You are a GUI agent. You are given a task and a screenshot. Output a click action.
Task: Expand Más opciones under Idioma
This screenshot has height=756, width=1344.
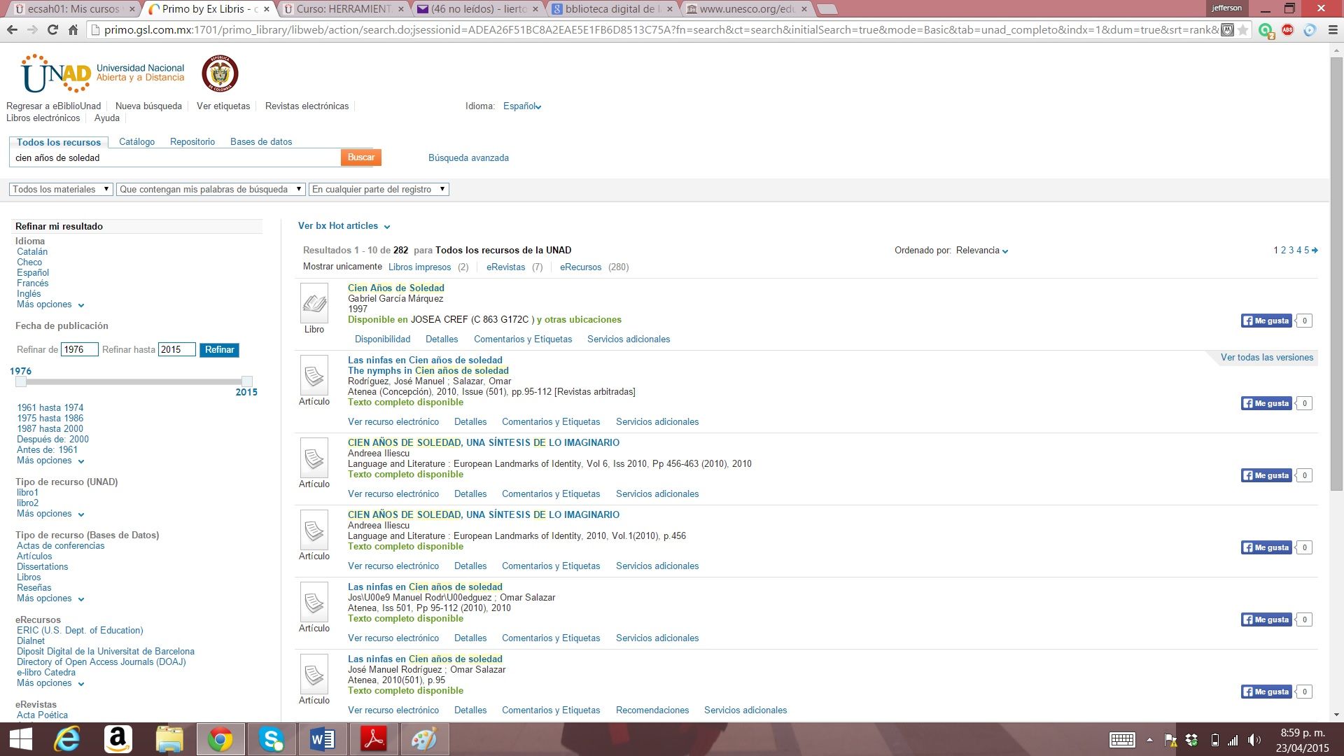click(x=50, y=304)
